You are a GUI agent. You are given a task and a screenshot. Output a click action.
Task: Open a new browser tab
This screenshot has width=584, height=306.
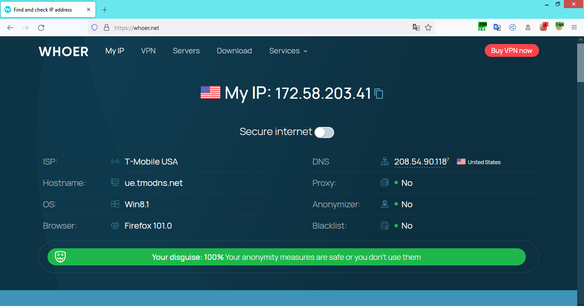(105, 10)
